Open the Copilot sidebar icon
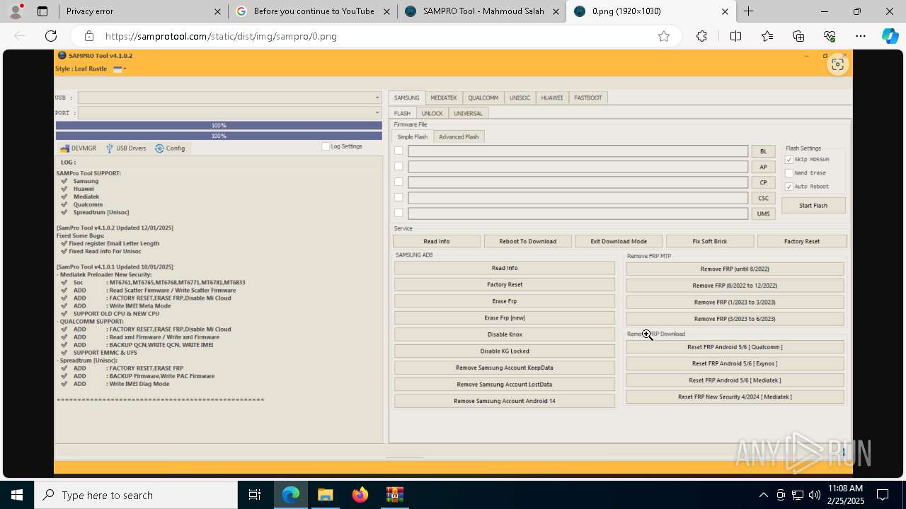This screenshot has width=906, height=509. [x=890, y=36]
